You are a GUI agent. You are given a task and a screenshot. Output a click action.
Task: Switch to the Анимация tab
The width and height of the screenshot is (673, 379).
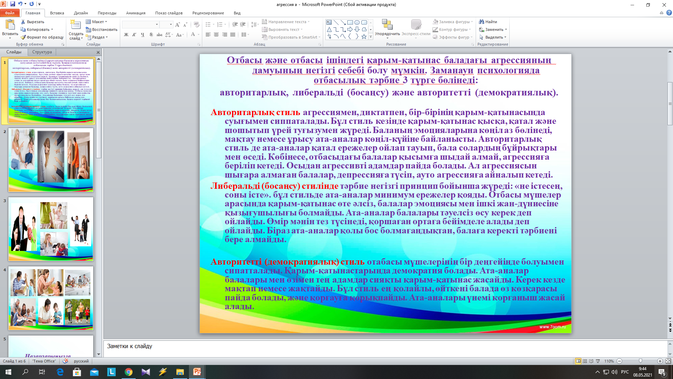click(136, 13)
